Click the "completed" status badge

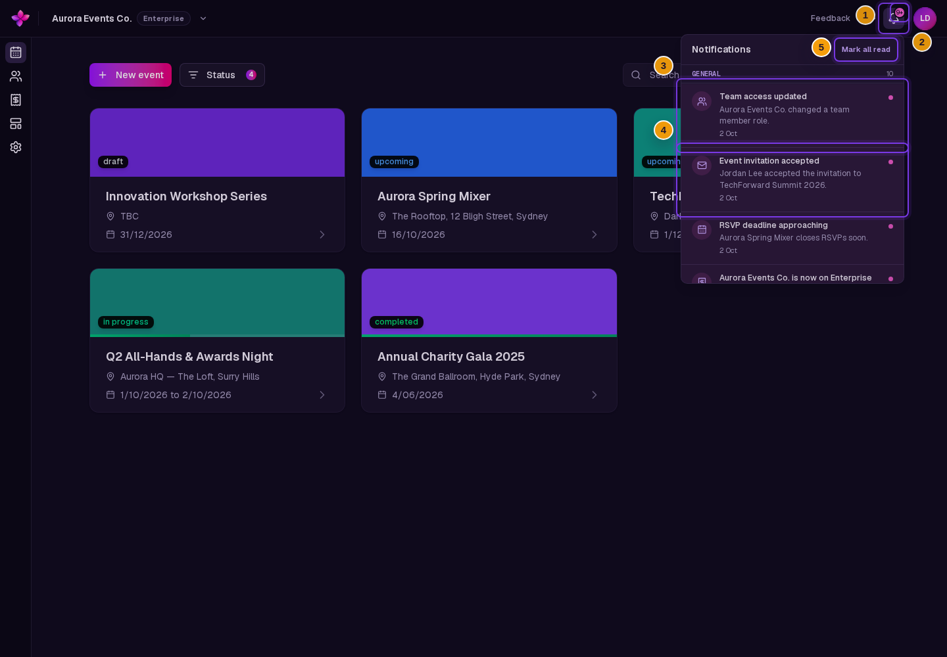pyautogui.click(x=397, y=322)
